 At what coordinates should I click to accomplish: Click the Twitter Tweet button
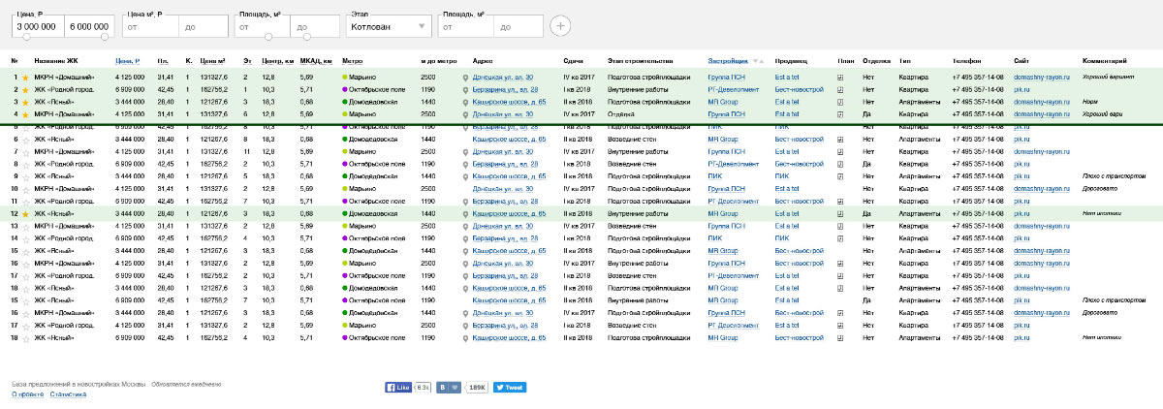point(510,387)
